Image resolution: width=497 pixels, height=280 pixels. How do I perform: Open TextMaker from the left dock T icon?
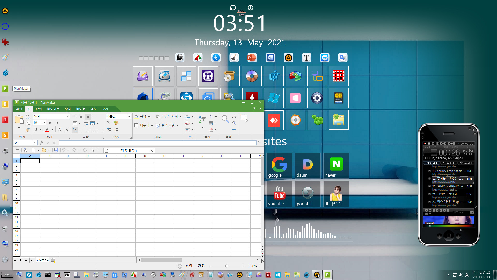tap(5, 120)
